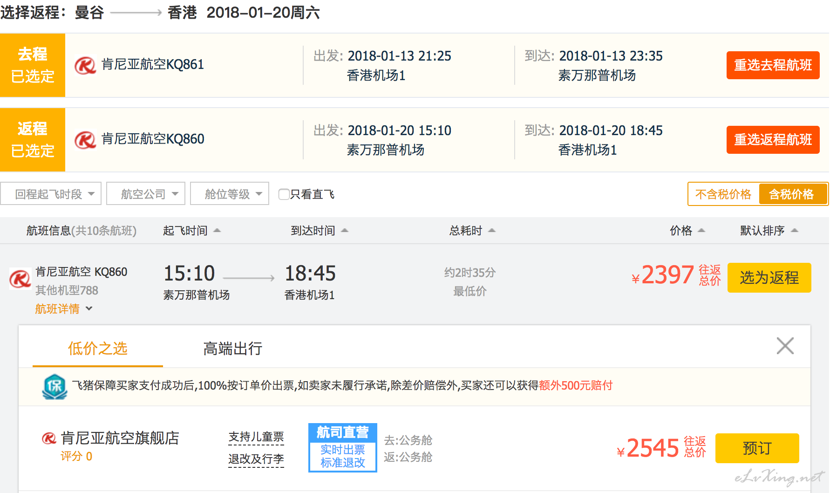Sort flights by 价格
Image resolution: width=830 pixels, height=493 pixels.
click(687, 231)
